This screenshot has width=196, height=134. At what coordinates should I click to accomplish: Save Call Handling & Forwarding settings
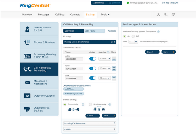coord(109,116)
